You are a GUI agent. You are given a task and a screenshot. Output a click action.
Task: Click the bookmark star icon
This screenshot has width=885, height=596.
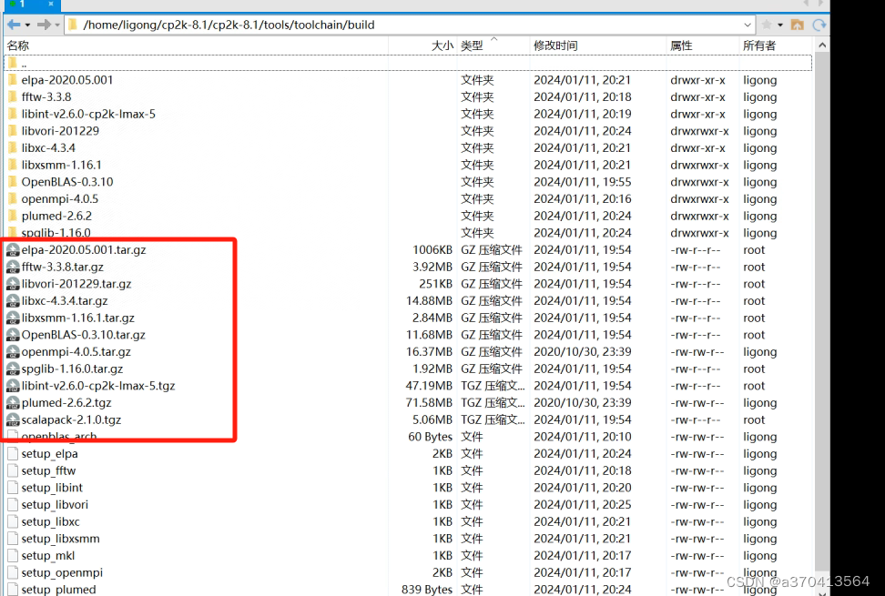coord(767,25)
